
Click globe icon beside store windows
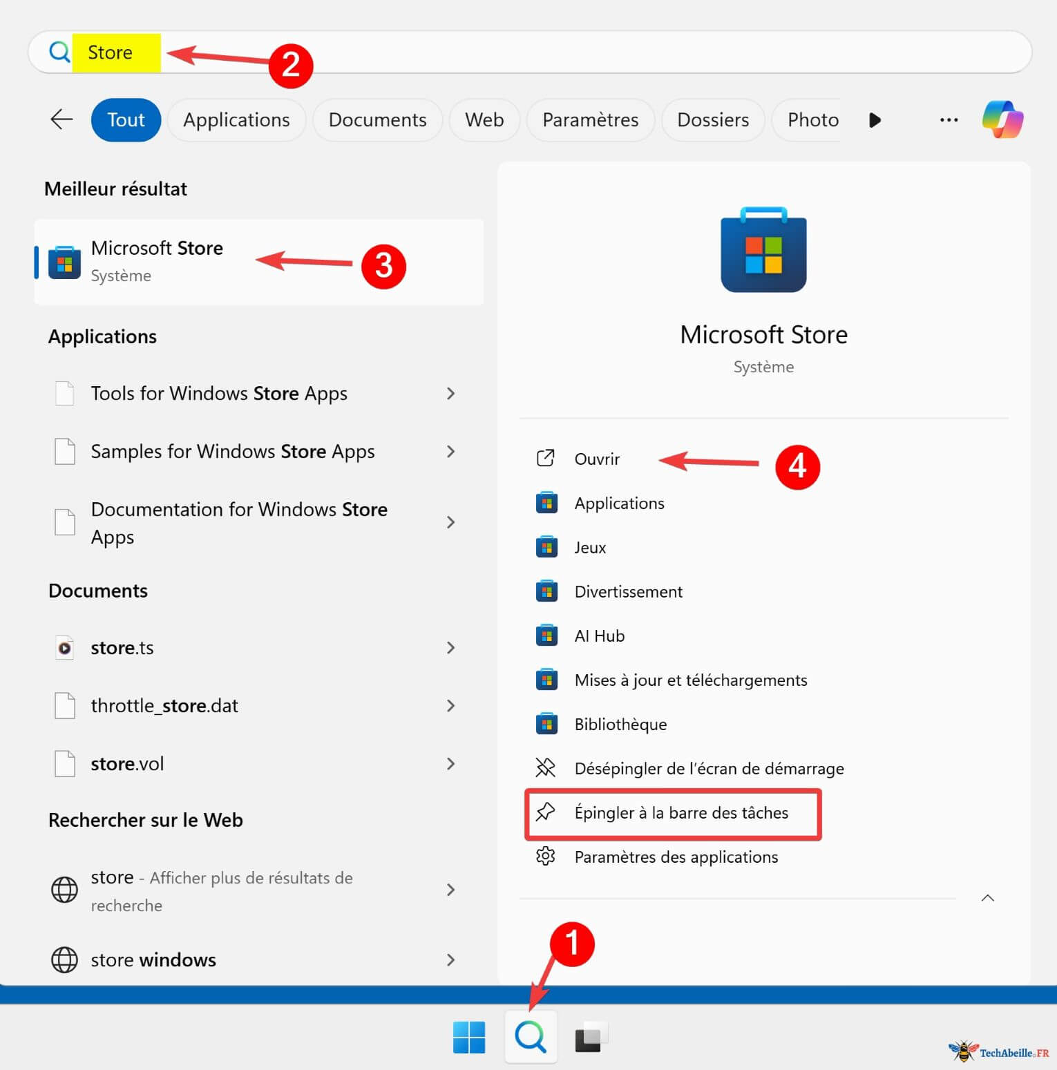64,959
